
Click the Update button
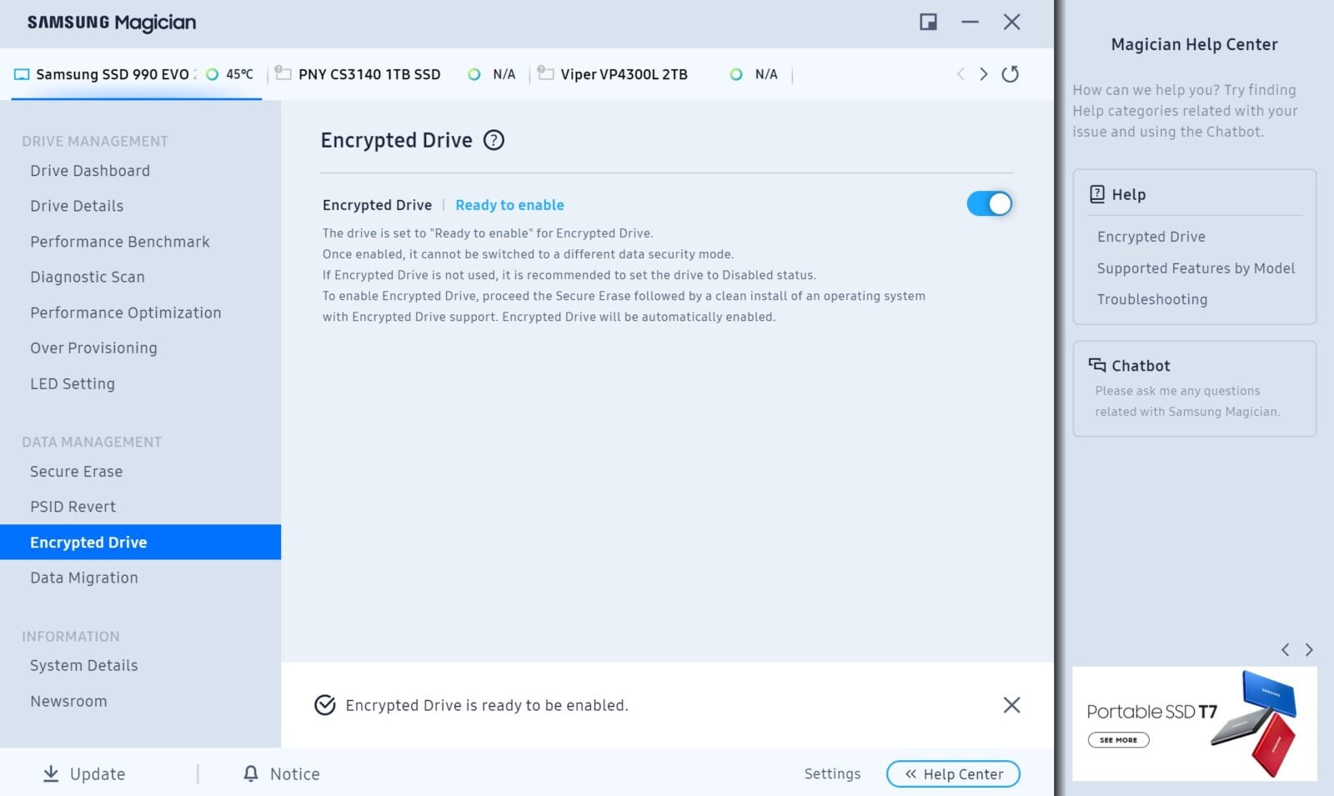84,774
